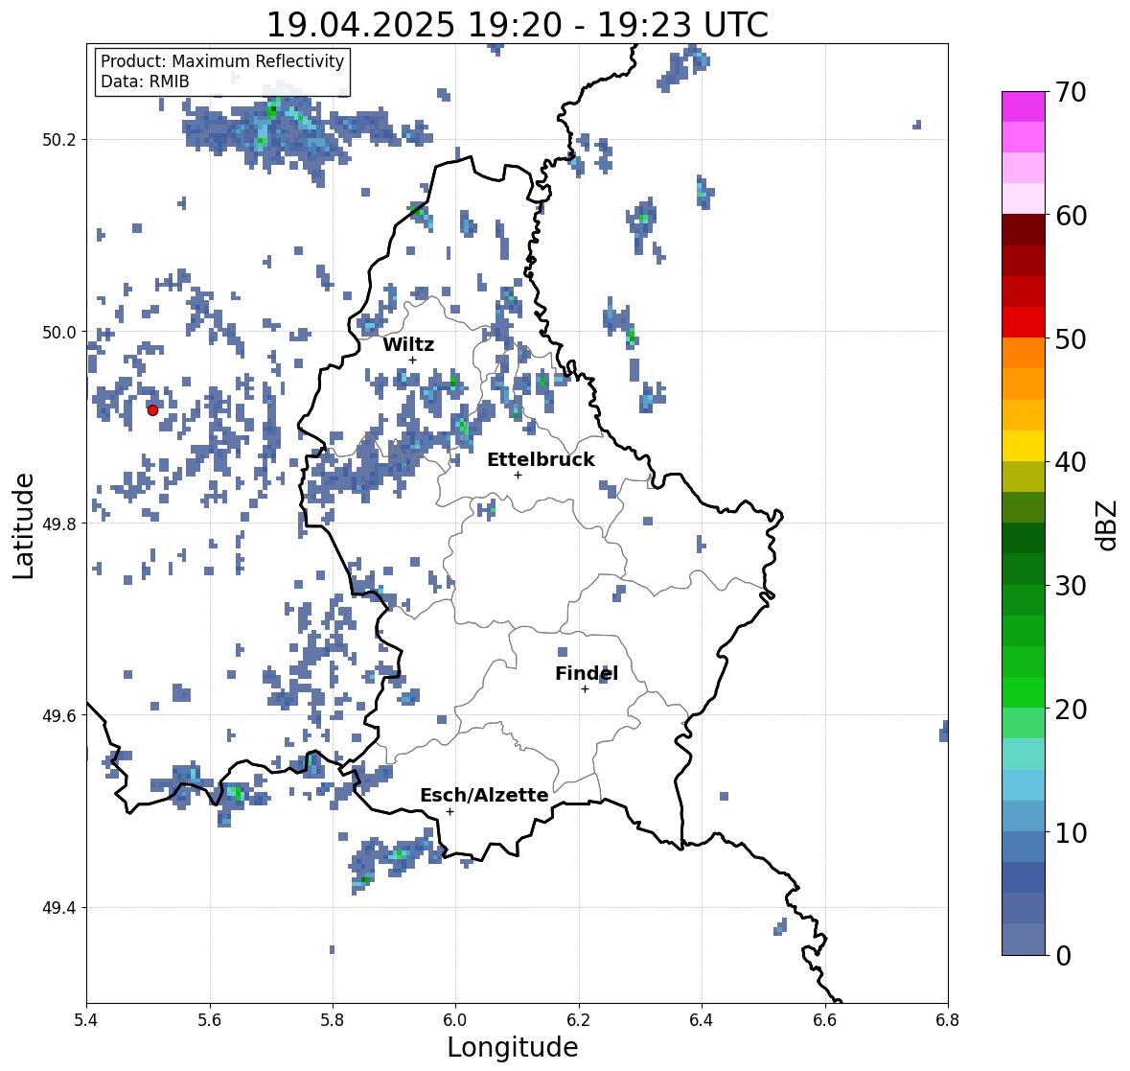The image size is (1130, 1071).
Task: Click the 6.0 longitude tick label
Action: pyautogui.click(x=455, y=1019)
